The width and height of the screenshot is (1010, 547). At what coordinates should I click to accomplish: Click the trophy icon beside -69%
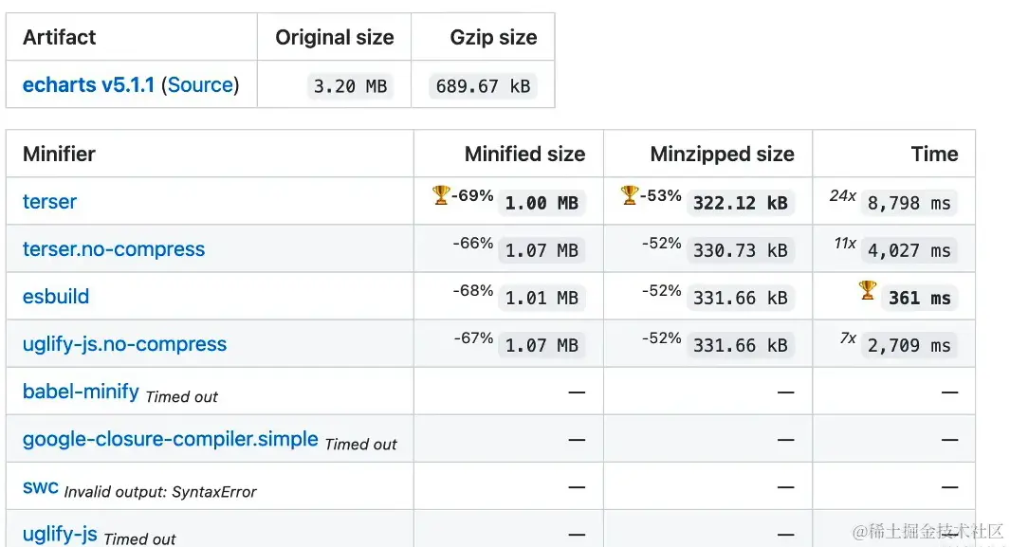[x=441, y=195]
